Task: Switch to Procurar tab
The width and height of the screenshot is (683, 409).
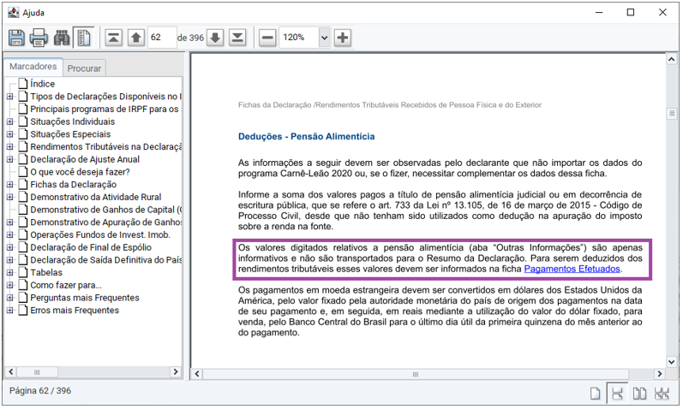Action: (x=84, y=68)
